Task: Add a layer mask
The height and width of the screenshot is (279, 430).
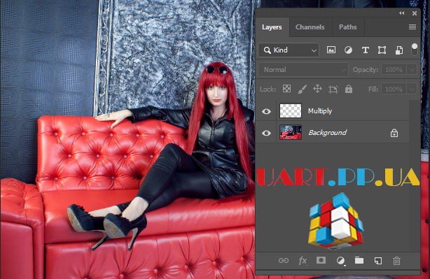Action: click(321, 260)
